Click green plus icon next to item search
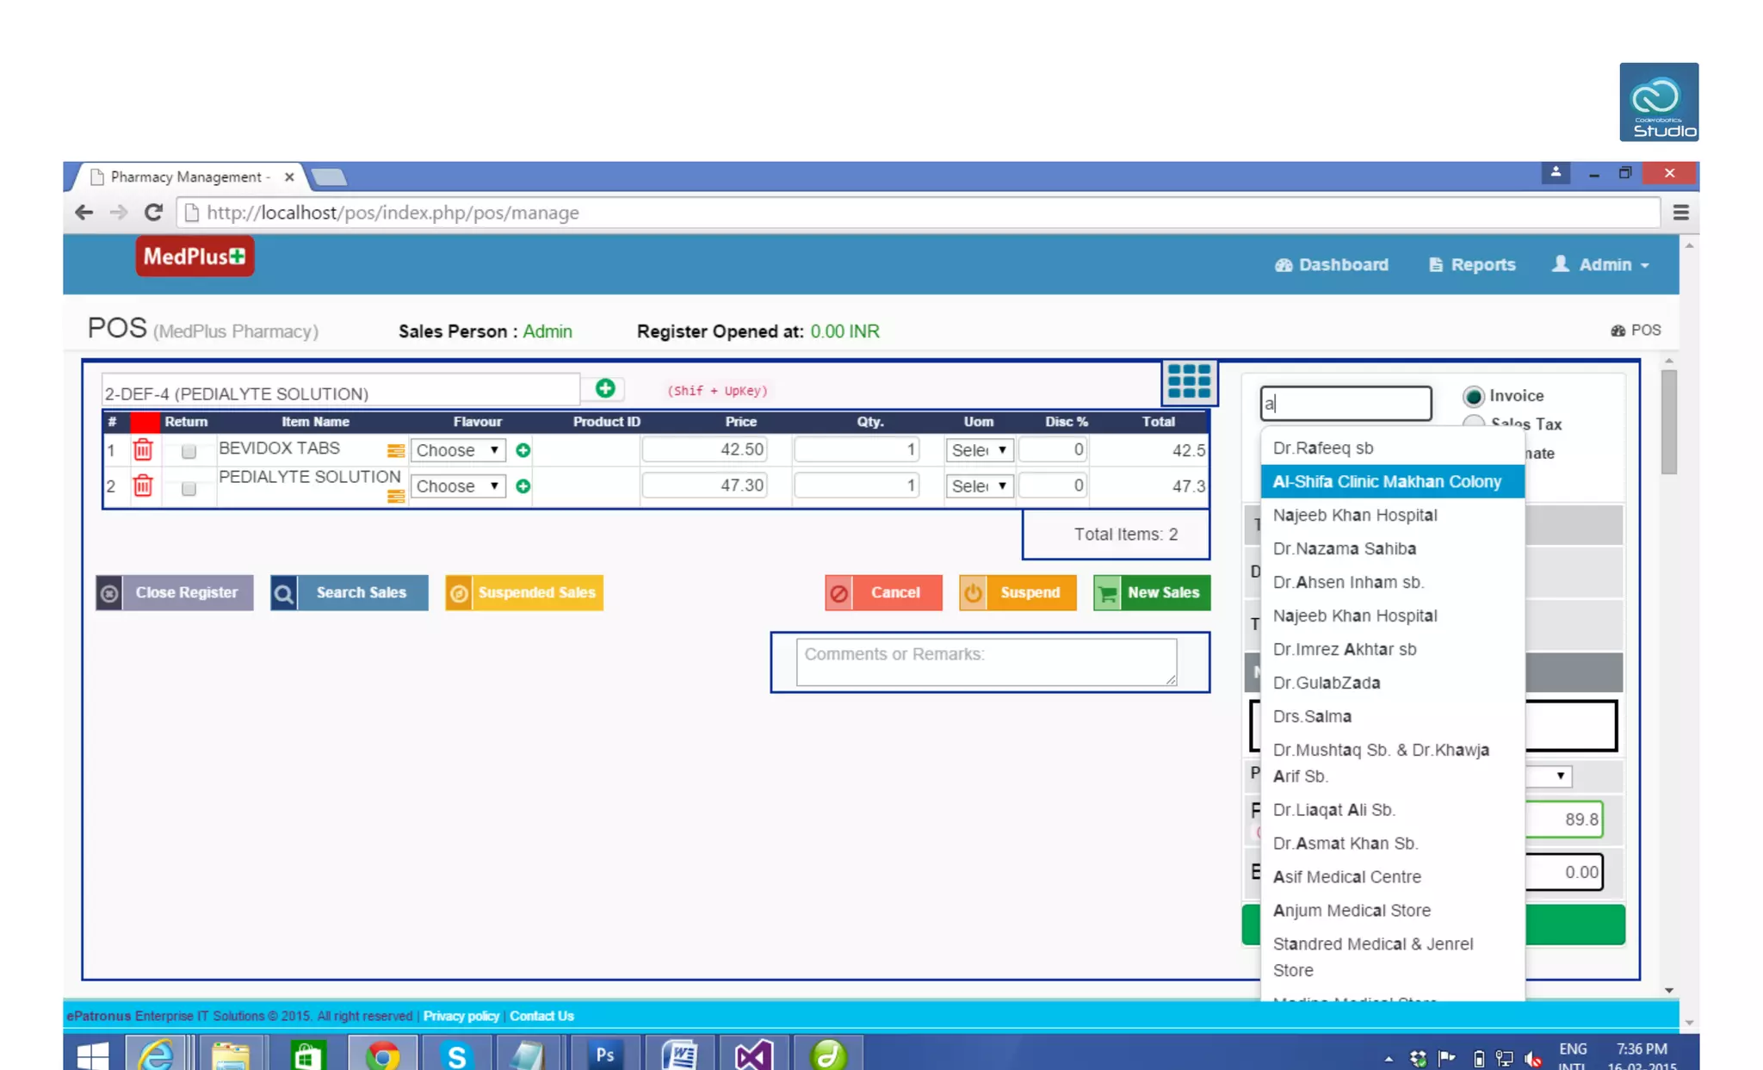Viewport: 1763px width, 1070px height. (x=605, y=389)
